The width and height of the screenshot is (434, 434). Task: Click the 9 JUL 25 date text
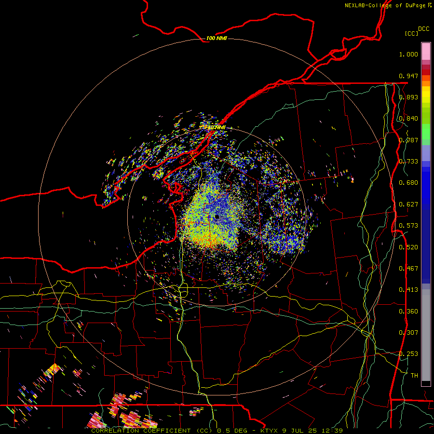click(x=300, y=431)
